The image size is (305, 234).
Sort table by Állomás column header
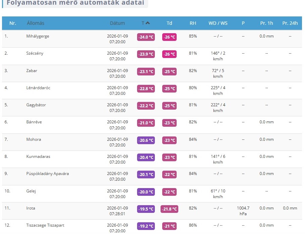(36, 23)
